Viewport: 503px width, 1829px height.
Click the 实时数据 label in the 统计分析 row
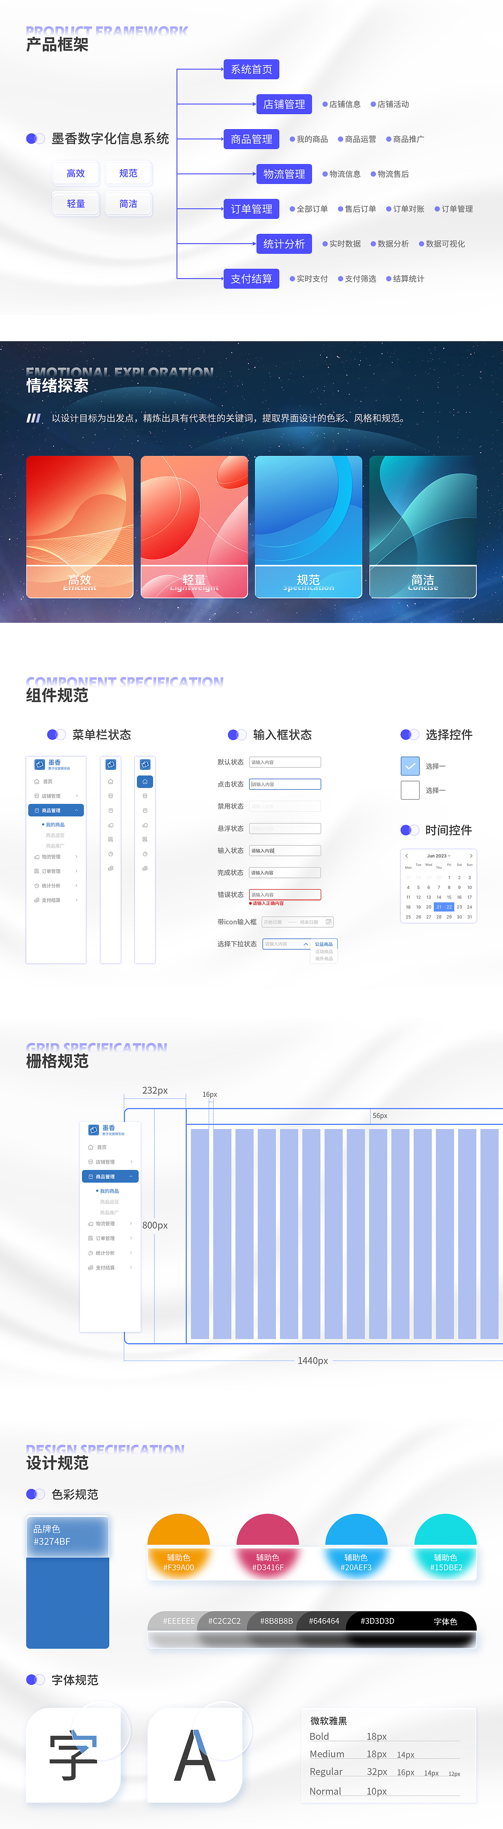(x=345, y=244)
